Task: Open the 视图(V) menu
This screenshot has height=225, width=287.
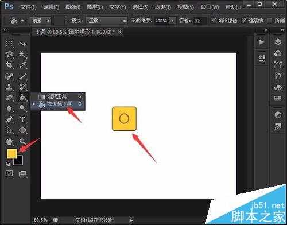Action: pos(185,7)
